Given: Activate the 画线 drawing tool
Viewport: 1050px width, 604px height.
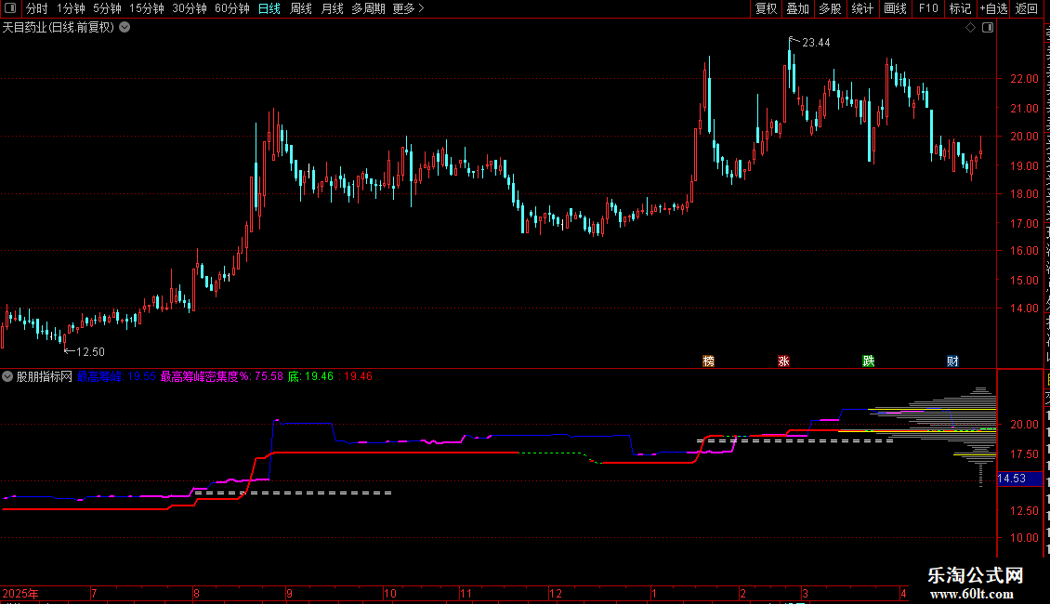Looking at the screenshot, I should tap(895, 8).
